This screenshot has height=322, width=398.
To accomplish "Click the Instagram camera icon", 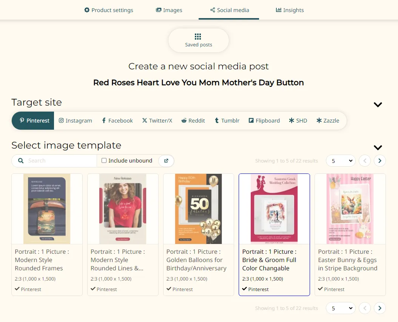I will pos(61,120).
